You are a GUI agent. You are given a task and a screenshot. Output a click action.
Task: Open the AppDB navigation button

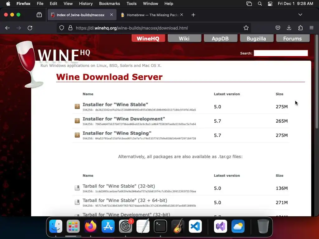click(220, 38)
